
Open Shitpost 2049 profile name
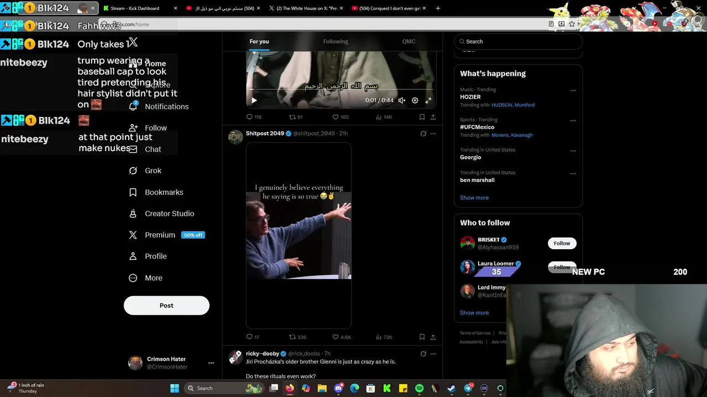coord(265,133)
